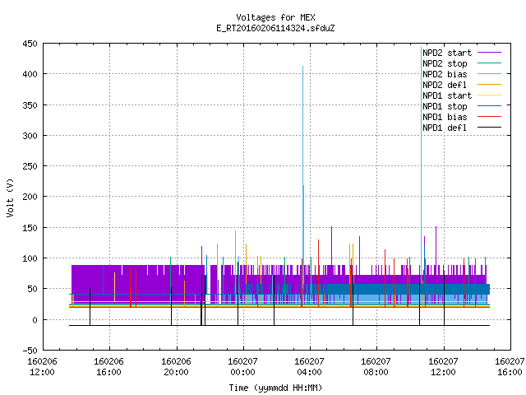
Task: Click the 160206 20:00 x-axis tick label
Action: tap(176, 367)
